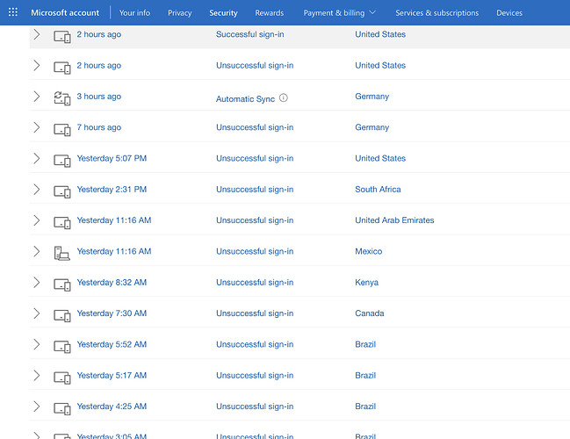
Task: Open the Microsoft apps grid launcher
Action: tap(12, 12)
